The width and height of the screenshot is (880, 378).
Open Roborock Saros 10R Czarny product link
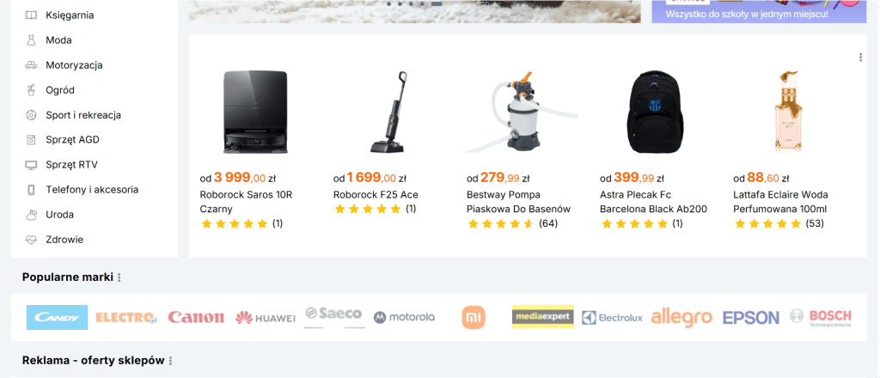[247, 202]
